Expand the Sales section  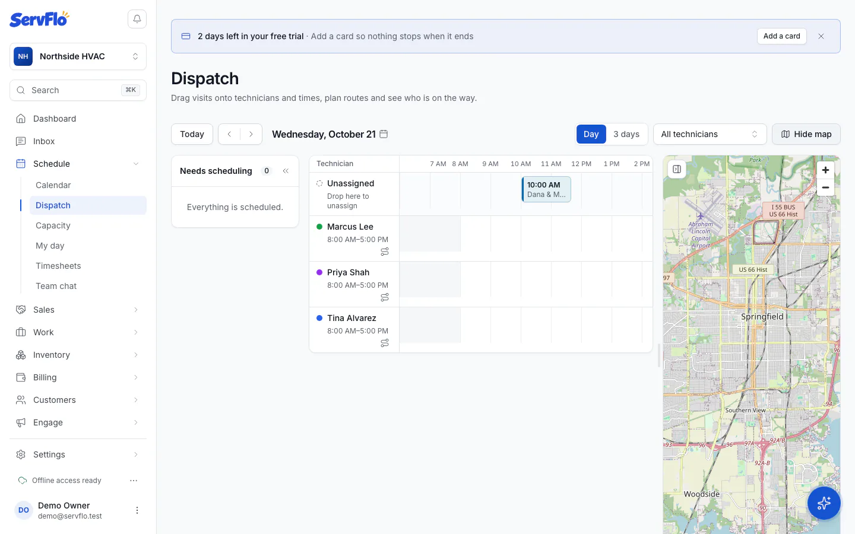click(78, 310)
